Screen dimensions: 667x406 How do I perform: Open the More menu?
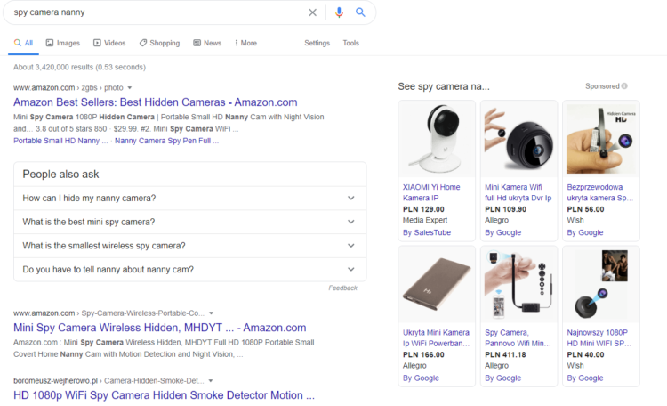click(245, 43)
